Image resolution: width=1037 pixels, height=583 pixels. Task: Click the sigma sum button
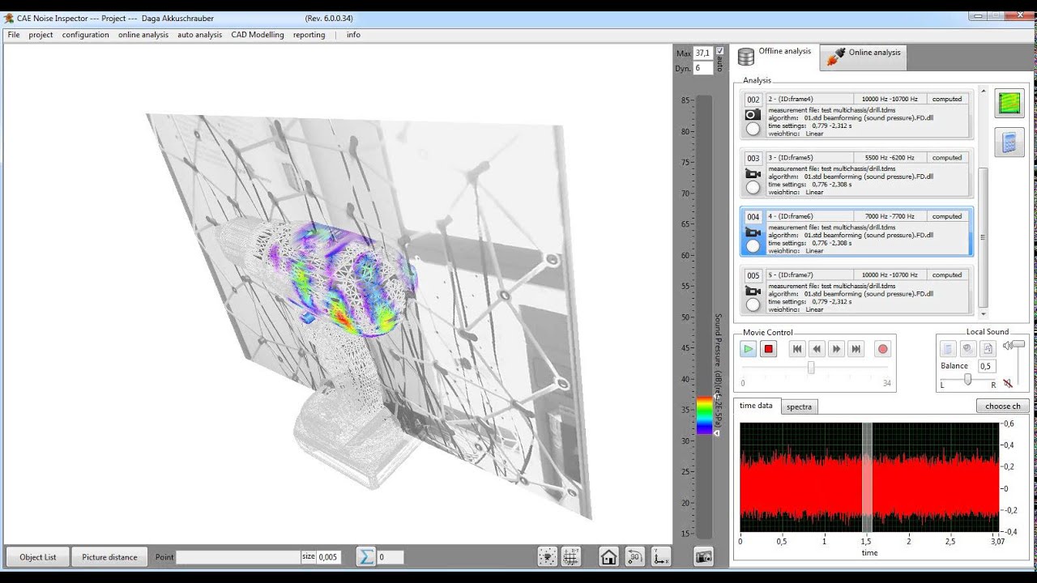[x=366, y=556]
